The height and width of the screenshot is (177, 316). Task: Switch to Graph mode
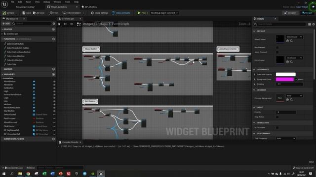pos(307,13)
